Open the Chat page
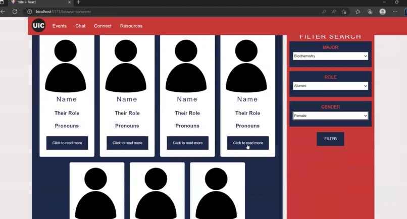This screenshot has height=219, width=407. pyautogui.click(x=80, y=26)
